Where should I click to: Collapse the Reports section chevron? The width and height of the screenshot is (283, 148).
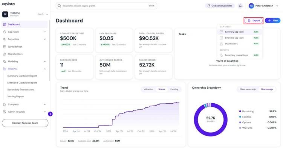pyautogui.click(x=44, y=69)
